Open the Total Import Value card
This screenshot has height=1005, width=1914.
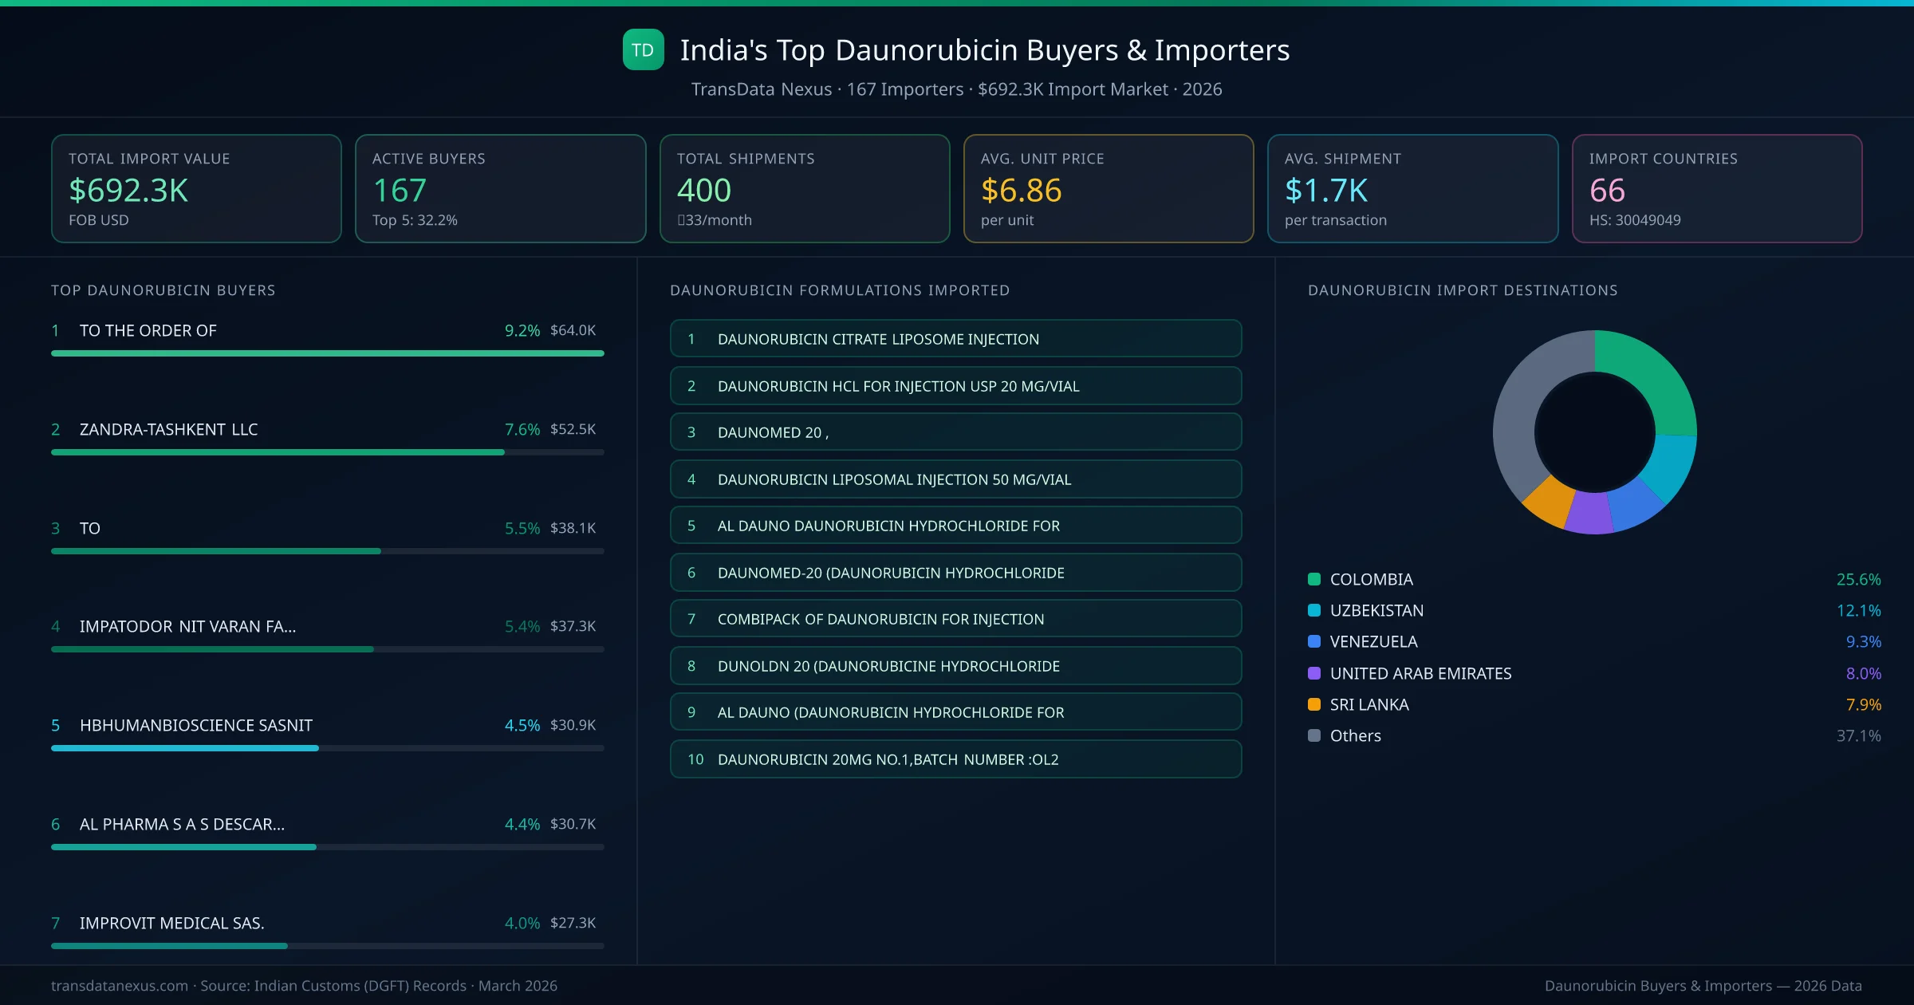point(196,188)
